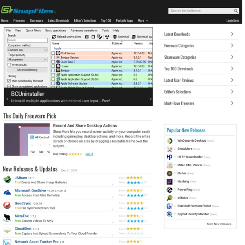Expand details for the Microsoft OneDrive entry
The height and width of the screenshot is (245, 245).
113,197
